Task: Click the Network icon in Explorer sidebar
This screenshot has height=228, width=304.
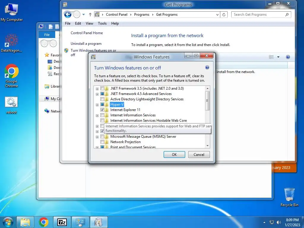Action: pos(47,111)
